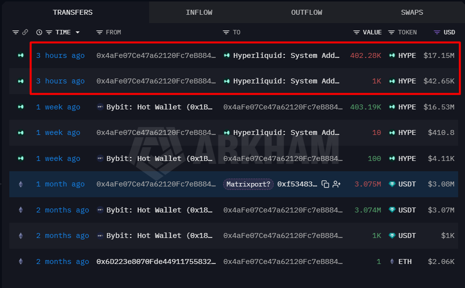Screen dimensions: 465x288
Task: Open the filter icon beside TIME
Action: coord(49,32)
